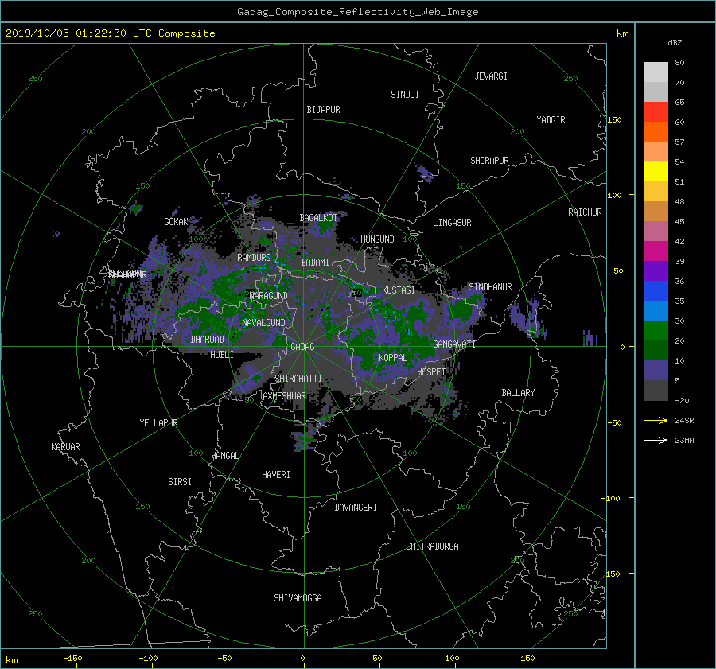Click the green 20 dBZ legend swatch
This screenshot has width=716, height=669.
pos(656,330)
